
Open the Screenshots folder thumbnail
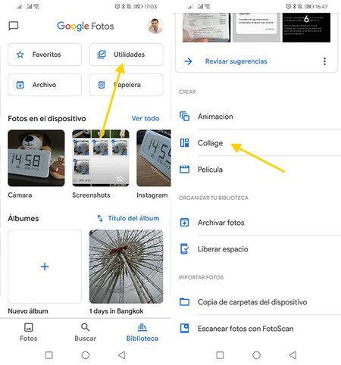point(101,158)
